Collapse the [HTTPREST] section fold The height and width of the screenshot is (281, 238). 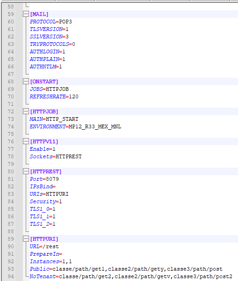(x=26, y=171)
